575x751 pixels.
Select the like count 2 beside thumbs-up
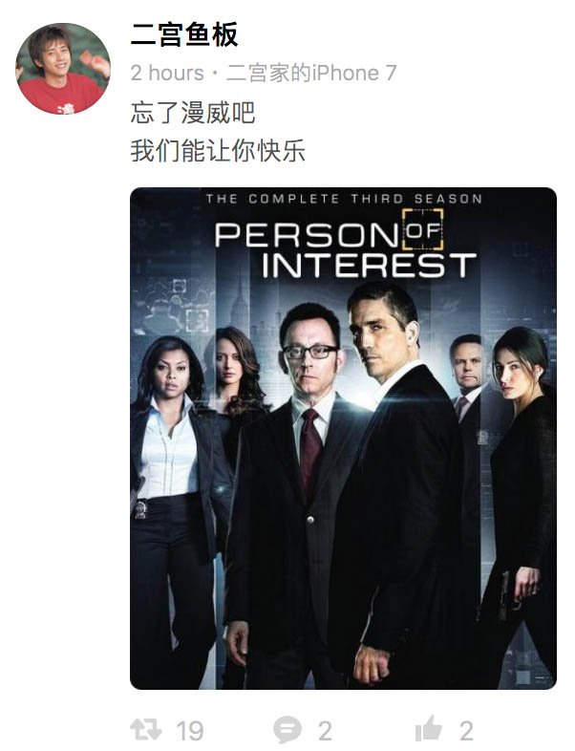(x=466, y=731)
